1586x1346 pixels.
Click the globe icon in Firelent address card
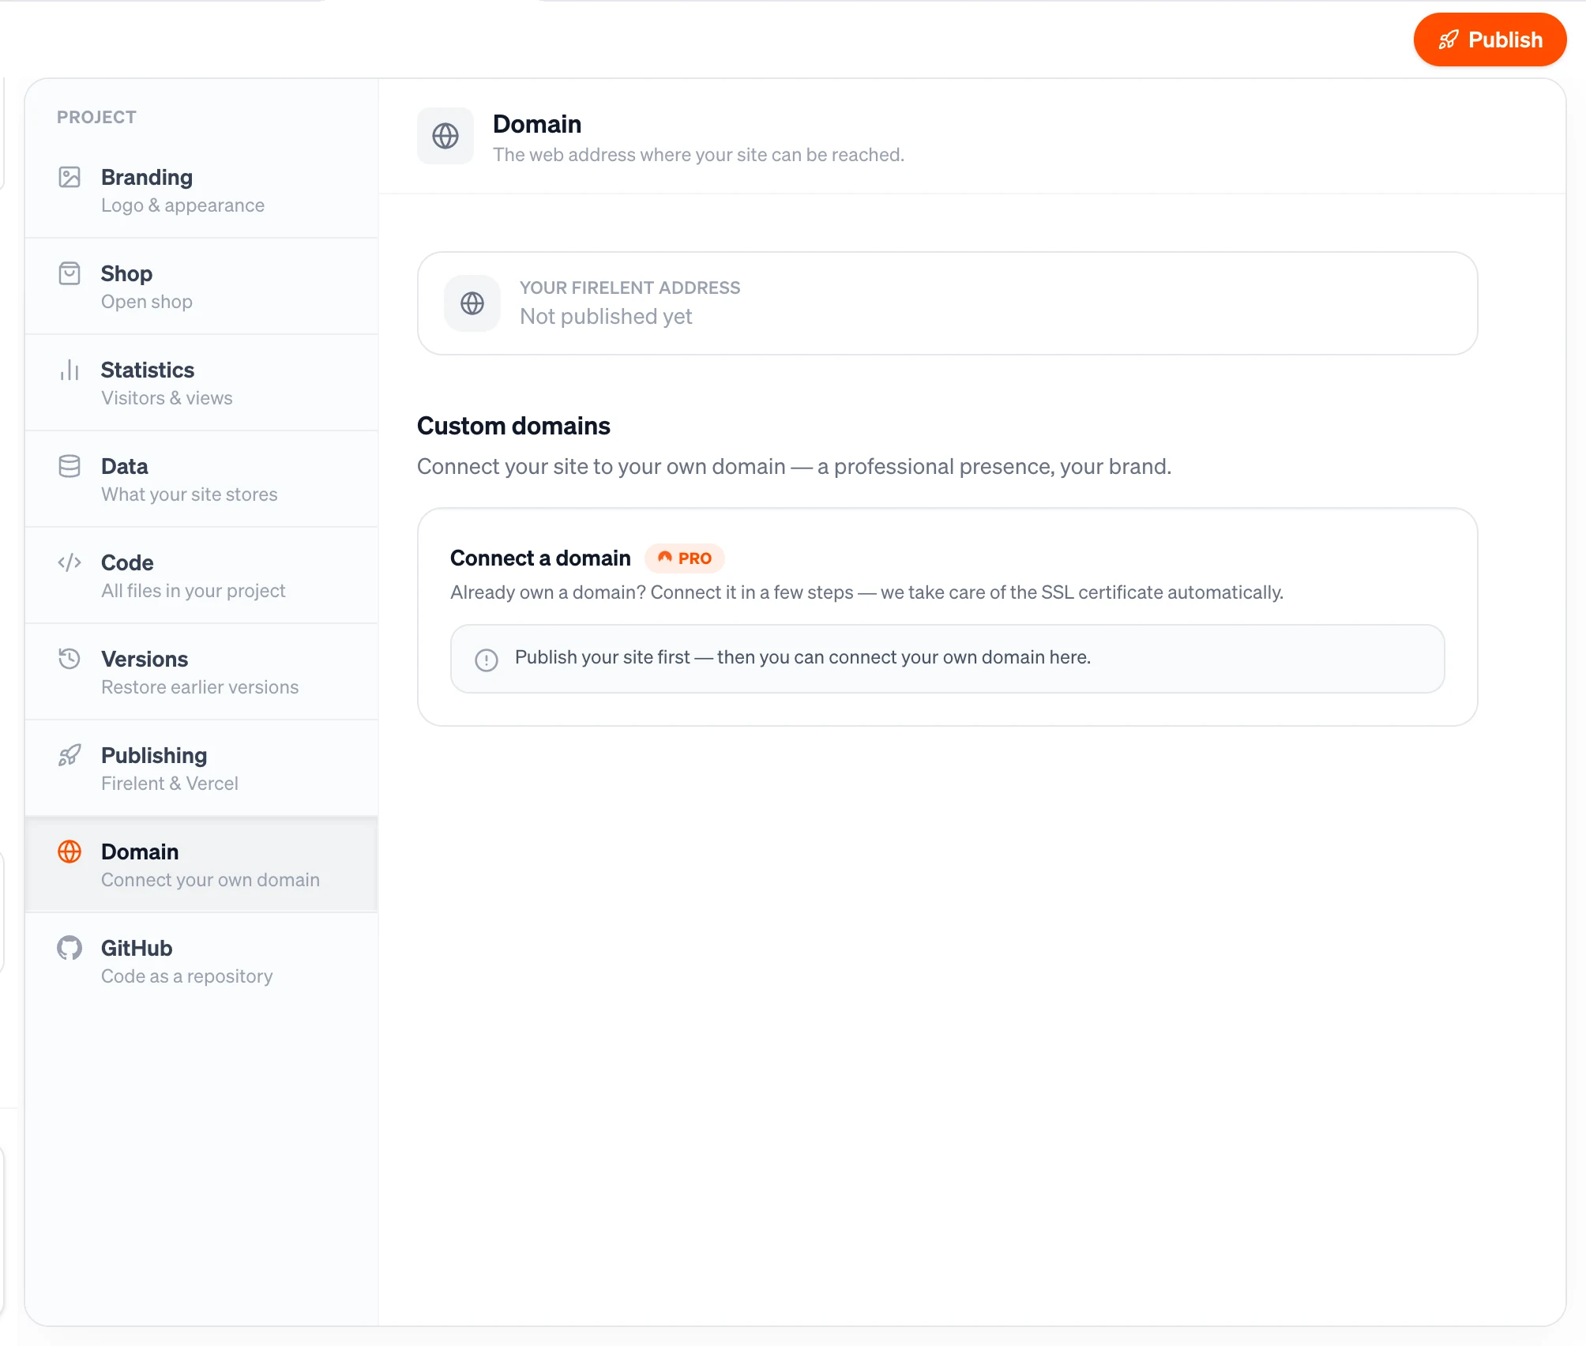click(x=472, y=303)
